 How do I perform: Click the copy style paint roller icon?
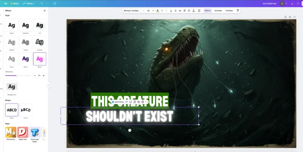tap(238, 11)
